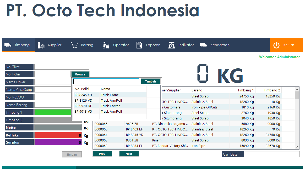Screen dimensions: 305x170
Task: Select BP 8245 YD Truck Crane row
Action: (110, 95)
